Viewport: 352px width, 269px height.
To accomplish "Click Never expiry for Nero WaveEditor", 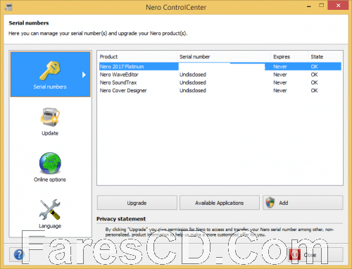I will coord(280,75).
